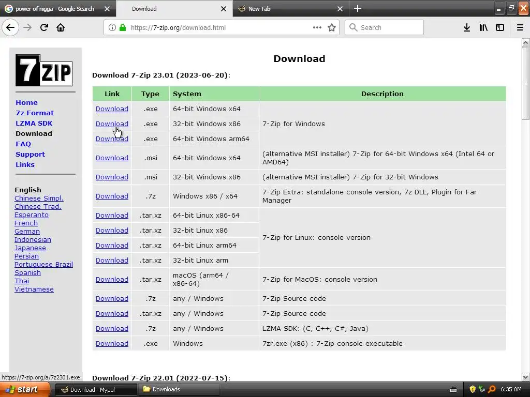This screenshot has height=397, width=530.
Task: Click the orange magnifier tray icon
Action: [492, 389]
